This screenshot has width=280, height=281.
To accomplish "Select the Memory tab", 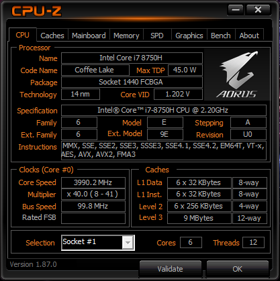I will 126,36.
